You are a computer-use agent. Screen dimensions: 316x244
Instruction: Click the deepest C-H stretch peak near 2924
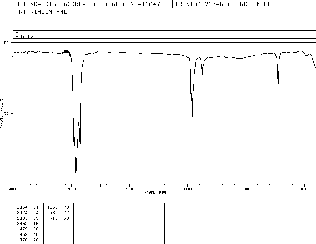[x=76, y=176]
